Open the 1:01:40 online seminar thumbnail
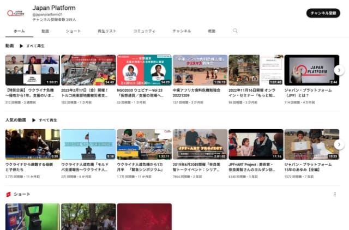Image resolution: width=349 pixels, height=230 pixels. [x=256, y=70]
